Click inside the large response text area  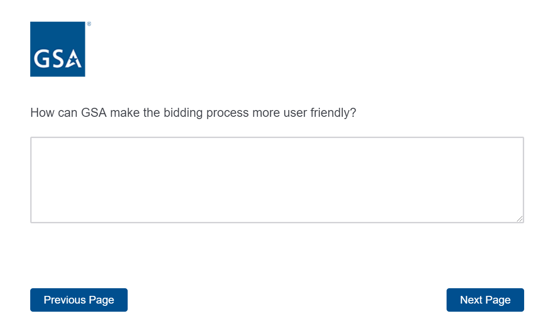(x=277, y=180)
